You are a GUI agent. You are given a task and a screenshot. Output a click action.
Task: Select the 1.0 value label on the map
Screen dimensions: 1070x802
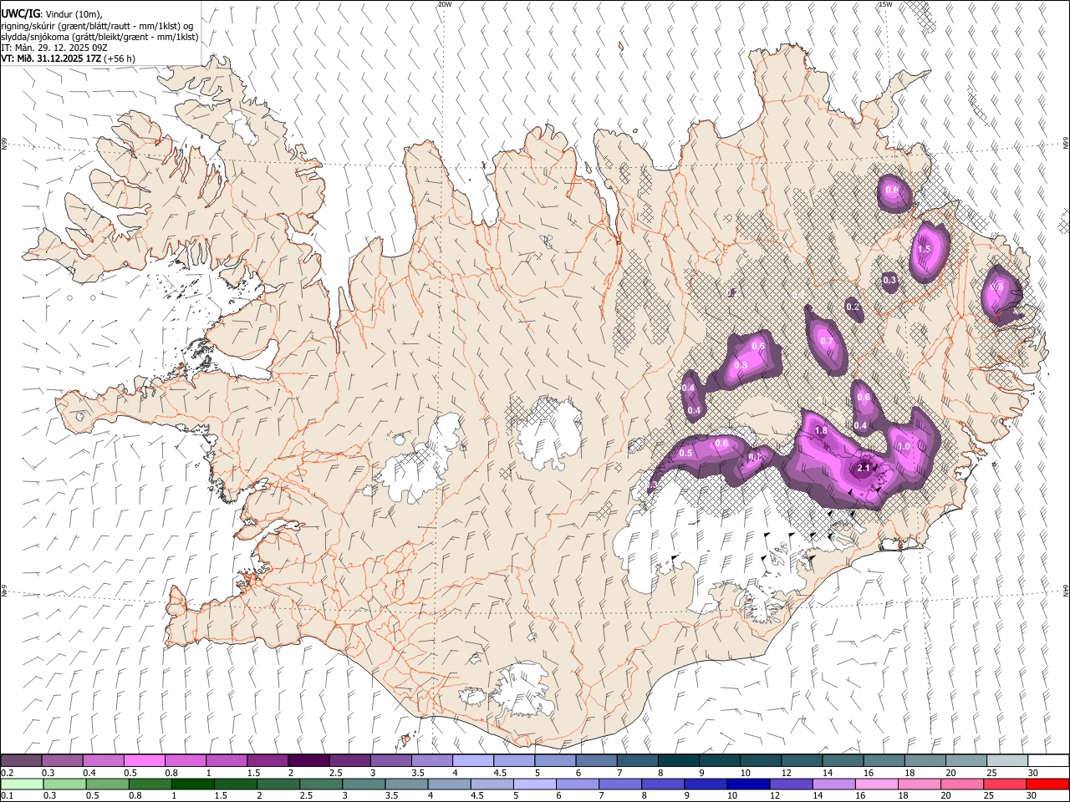pyautogui.click(x=904, y=447)
